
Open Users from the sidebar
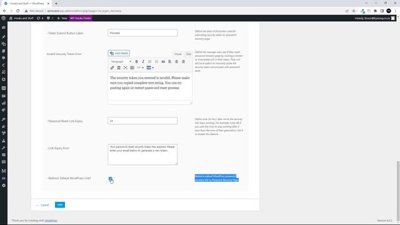(x=4, y=141)
